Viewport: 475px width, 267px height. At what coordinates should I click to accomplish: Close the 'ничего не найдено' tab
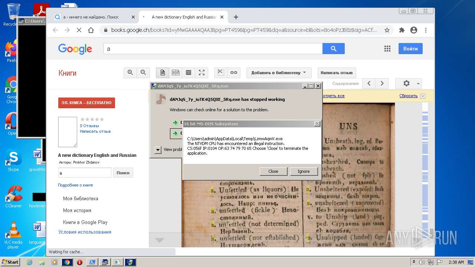tap(133, 17)
